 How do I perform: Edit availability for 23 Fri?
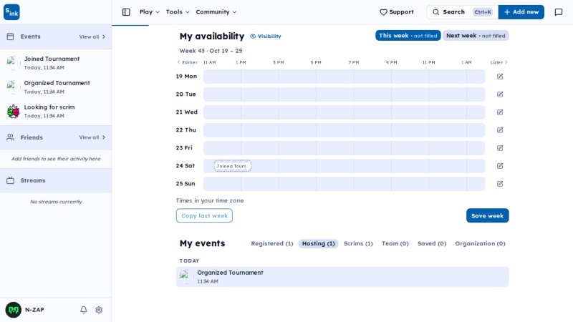(500, 148)
